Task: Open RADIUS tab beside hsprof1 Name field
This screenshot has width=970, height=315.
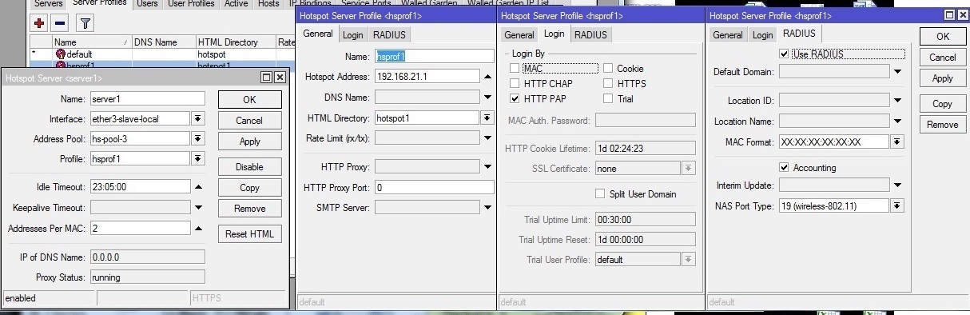Action: click(389, 34)
